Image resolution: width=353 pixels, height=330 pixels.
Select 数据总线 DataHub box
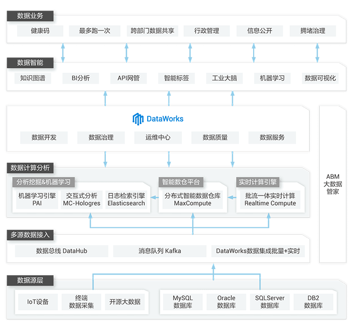[62, 251]
